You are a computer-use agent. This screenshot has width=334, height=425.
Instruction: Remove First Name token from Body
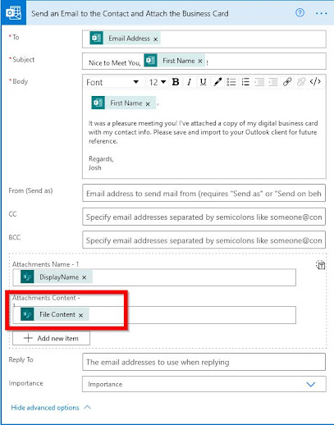pyautogui.click(x=148, y=104)
